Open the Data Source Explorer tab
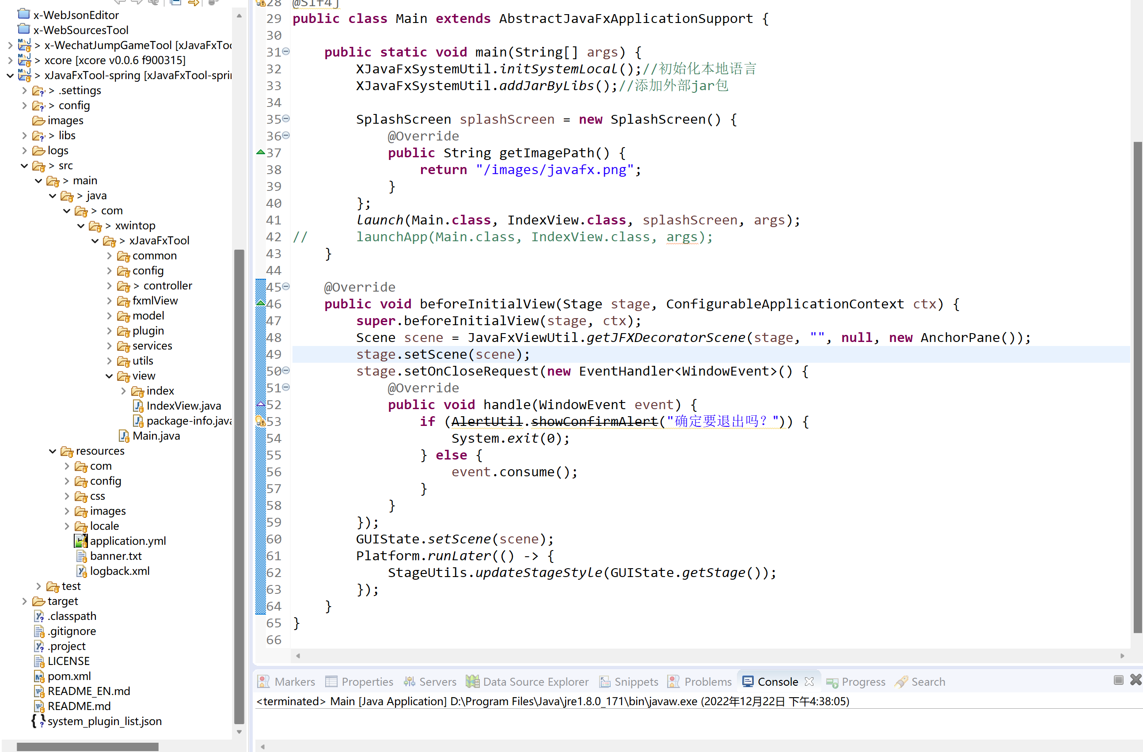 [527, 681]
